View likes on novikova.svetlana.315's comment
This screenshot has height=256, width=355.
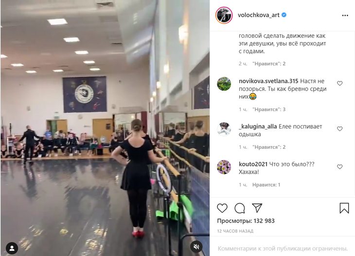(x=270, y=110)
